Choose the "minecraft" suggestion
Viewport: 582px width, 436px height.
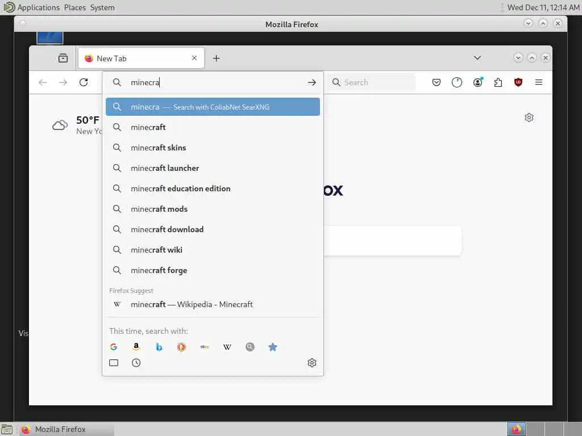(x=213, y=127)
